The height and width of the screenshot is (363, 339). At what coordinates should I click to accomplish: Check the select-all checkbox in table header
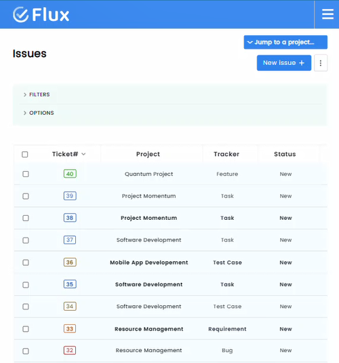coord(25,155)
